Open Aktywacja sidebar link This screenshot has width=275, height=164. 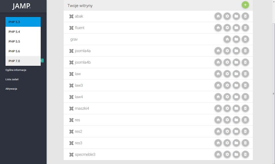click(x=11, y=89)
